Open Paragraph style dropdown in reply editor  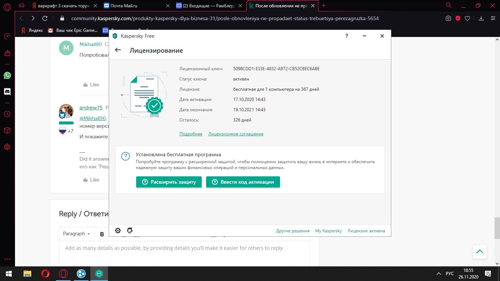click(x=77, y=233)
